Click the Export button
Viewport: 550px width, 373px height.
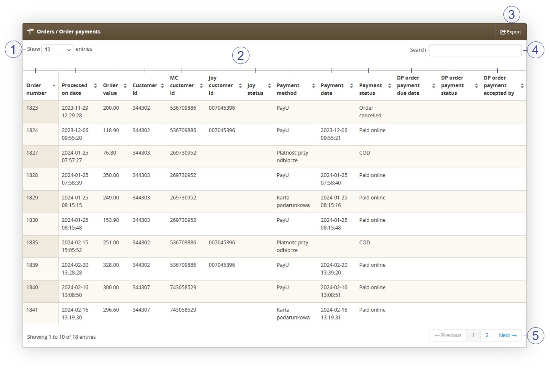pos(511,32)
